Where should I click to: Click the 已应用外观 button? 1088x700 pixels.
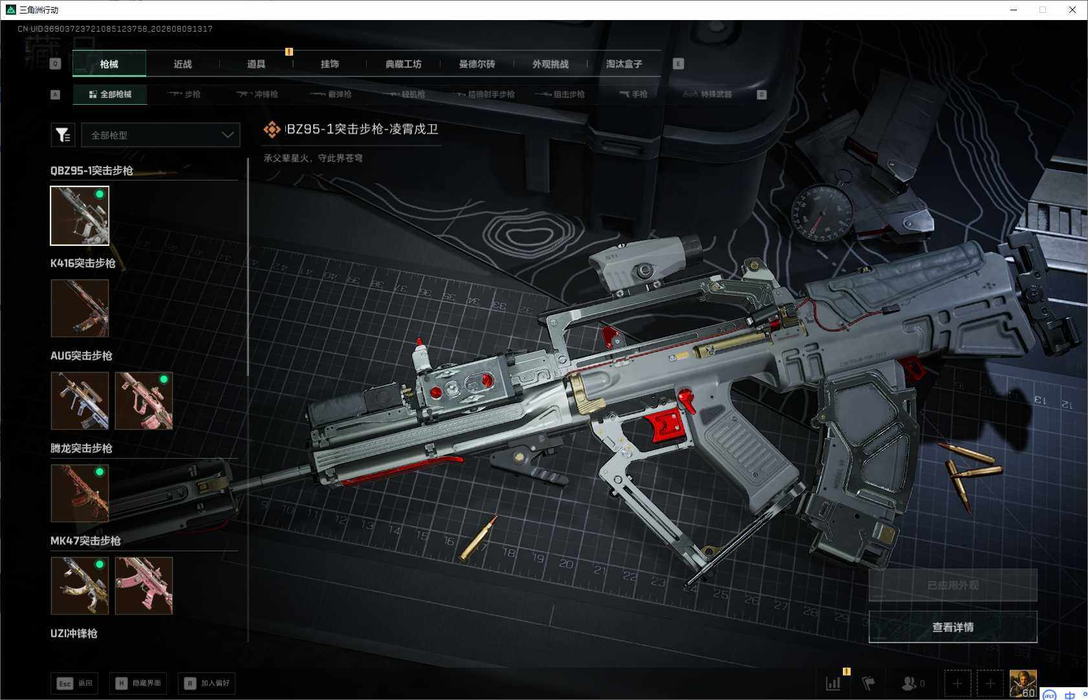[x=953, y=585]
